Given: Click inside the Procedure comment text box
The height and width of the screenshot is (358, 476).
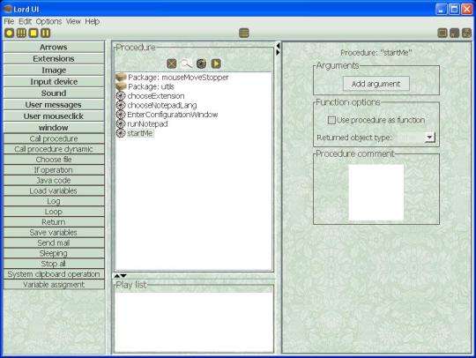Looking at the screenshot, I should pos(376,192).
